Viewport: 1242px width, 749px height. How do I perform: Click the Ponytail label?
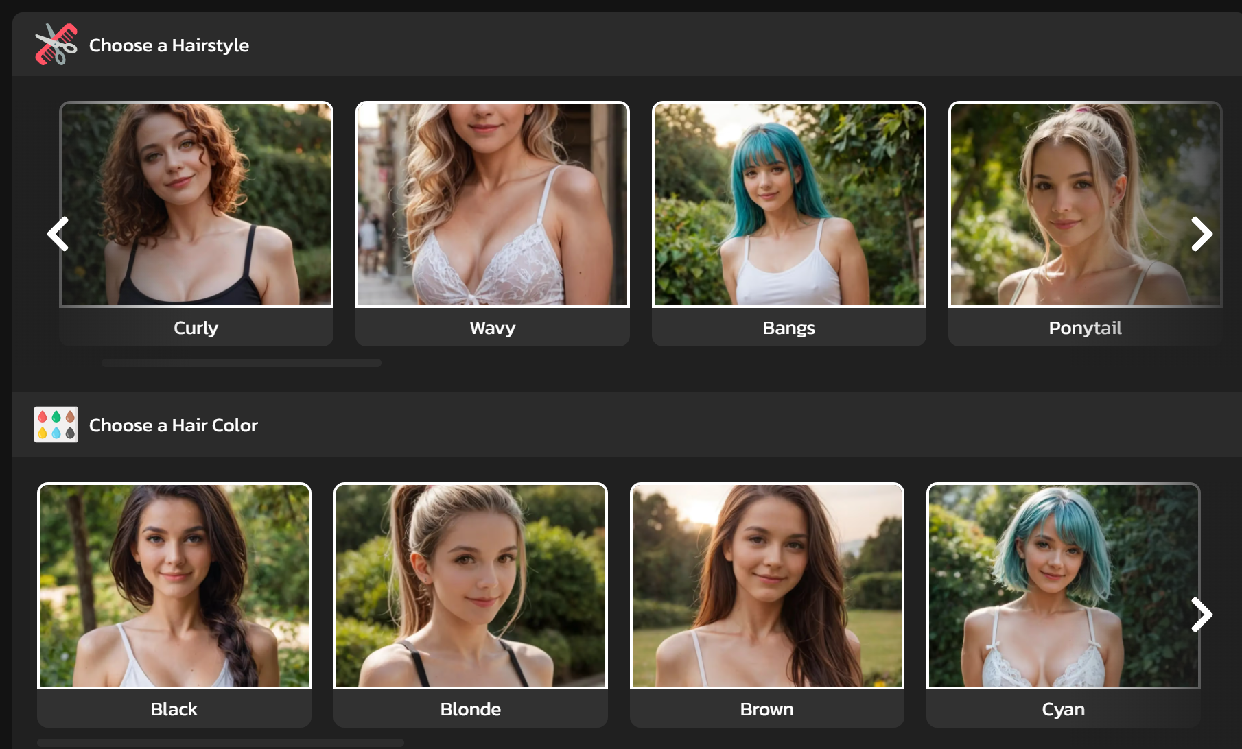[x=1086, y=328]
